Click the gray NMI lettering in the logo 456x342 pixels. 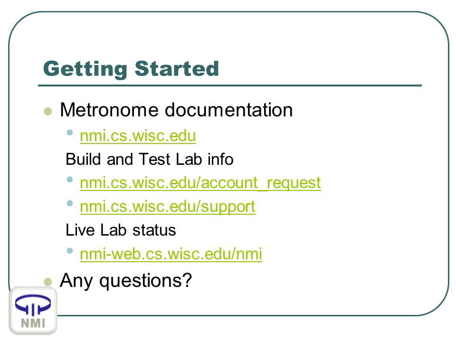[33, 323]
